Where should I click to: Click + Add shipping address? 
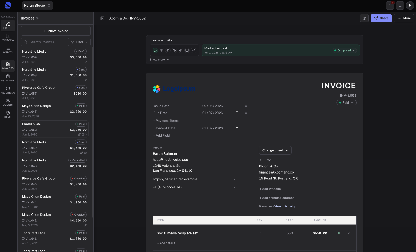(277, 198)
